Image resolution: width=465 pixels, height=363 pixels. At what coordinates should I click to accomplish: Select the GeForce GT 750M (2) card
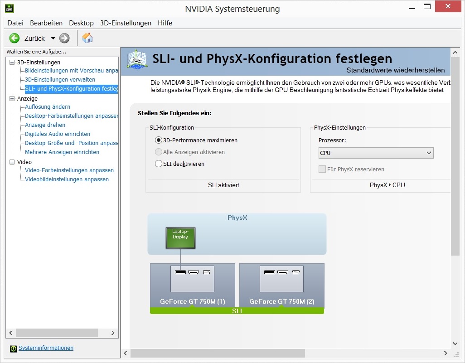pyautogui.click(x=282, y=286)
